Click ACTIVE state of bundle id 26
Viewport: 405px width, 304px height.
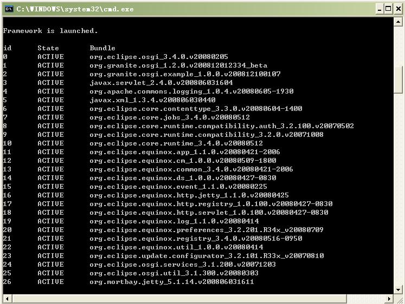(50, 282)
